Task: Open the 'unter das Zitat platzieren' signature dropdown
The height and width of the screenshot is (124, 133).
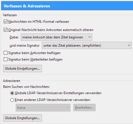Action: coord(87,46)
